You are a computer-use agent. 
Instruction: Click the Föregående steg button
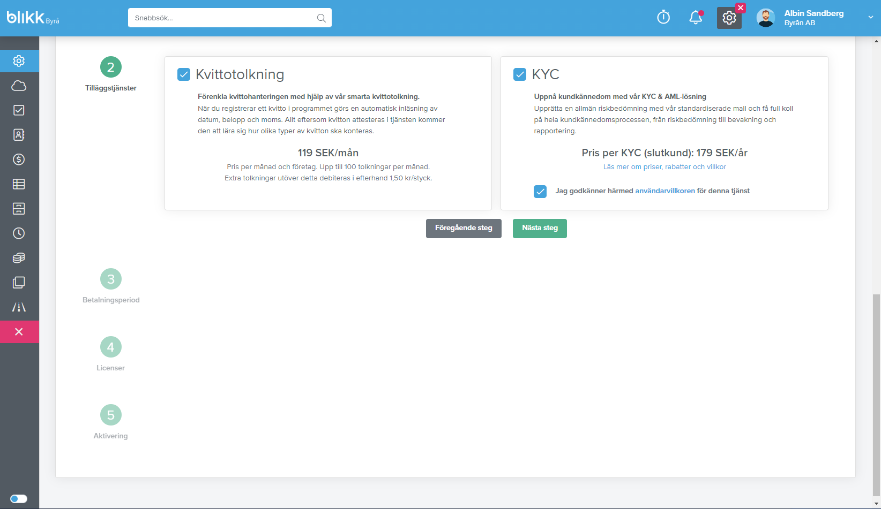point(464,228)
